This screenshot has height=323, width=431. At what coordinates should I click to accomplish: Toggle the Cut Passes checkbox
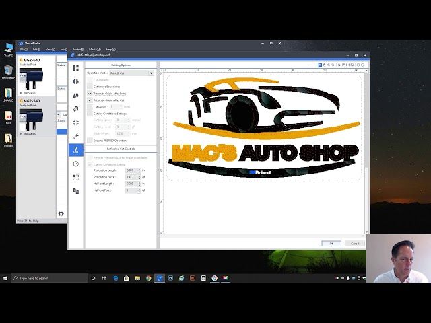tap(90, 106)
